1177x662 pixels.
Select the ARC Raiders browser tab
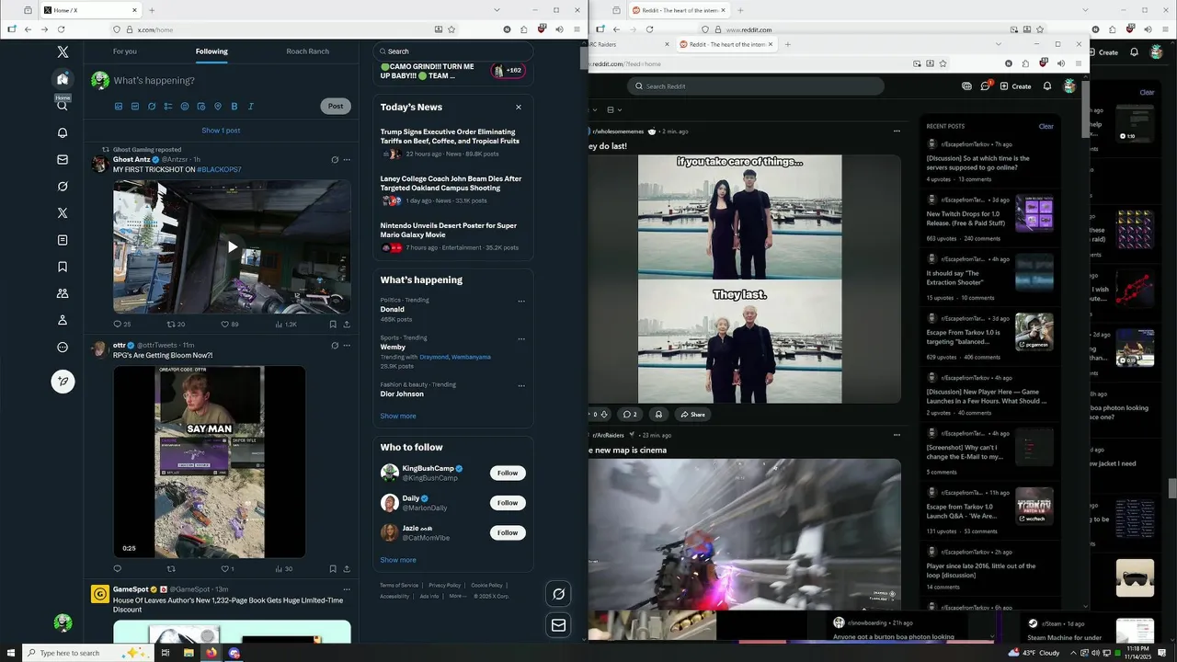629,44
